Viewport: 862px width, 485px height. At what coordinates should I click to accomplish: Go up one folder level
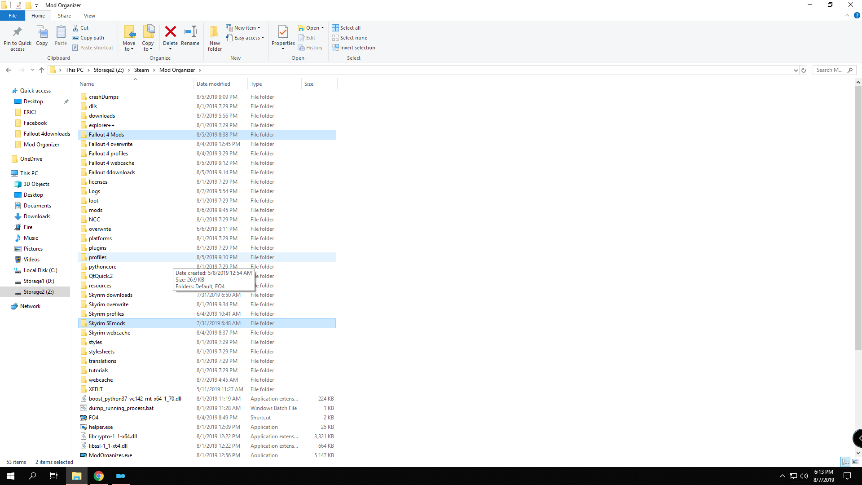tap(42, 70)
